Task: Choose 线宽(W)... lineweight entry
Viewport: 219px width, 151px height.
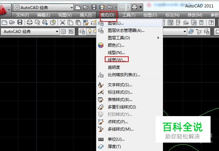Action: (130, 60)
